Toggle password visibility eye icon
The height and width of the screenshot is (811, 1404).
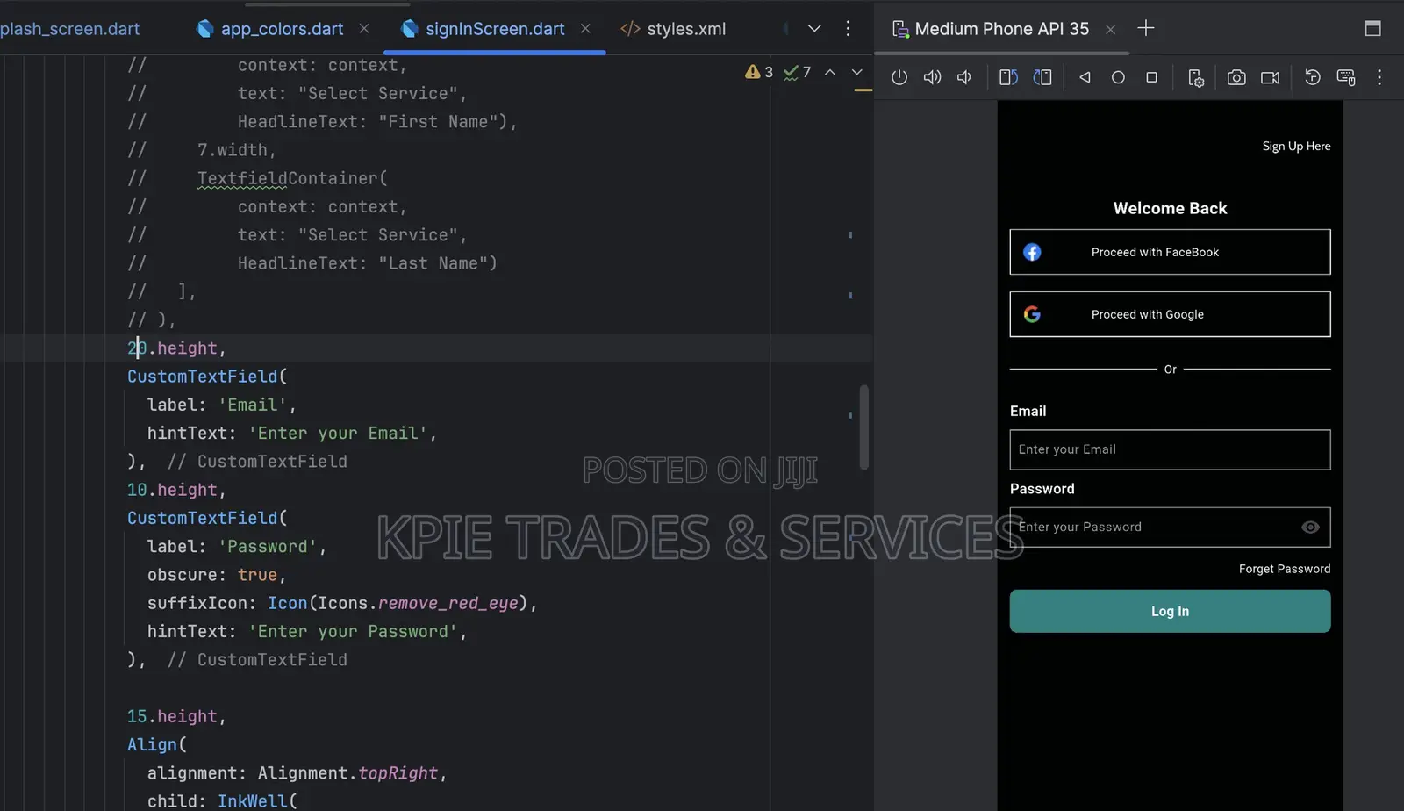click(1310, 527)
